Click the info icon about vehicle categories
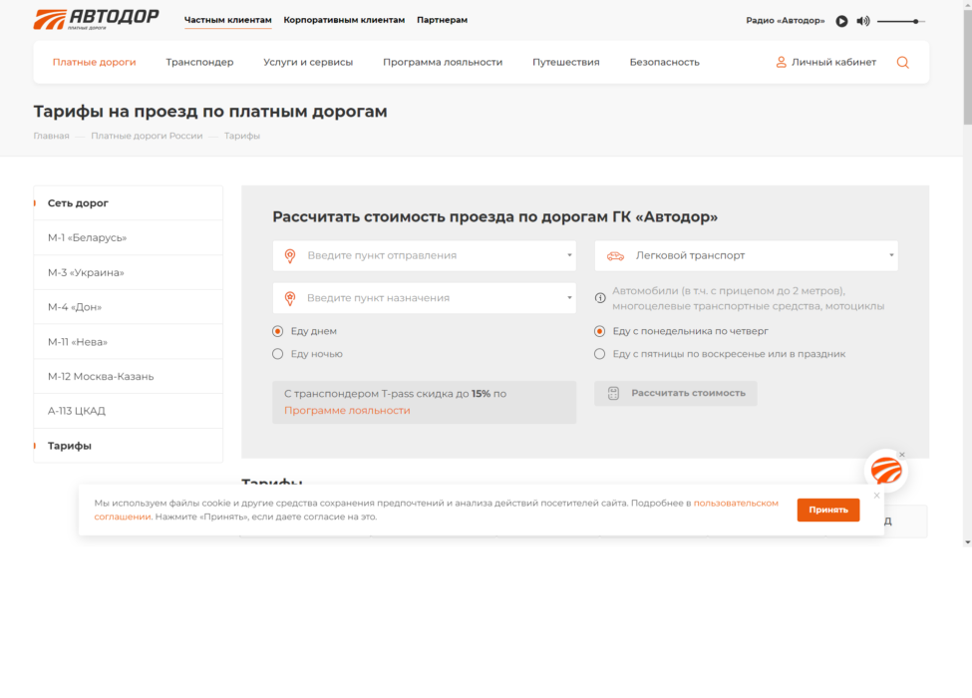Screen dimensions: 972x698 600,295
